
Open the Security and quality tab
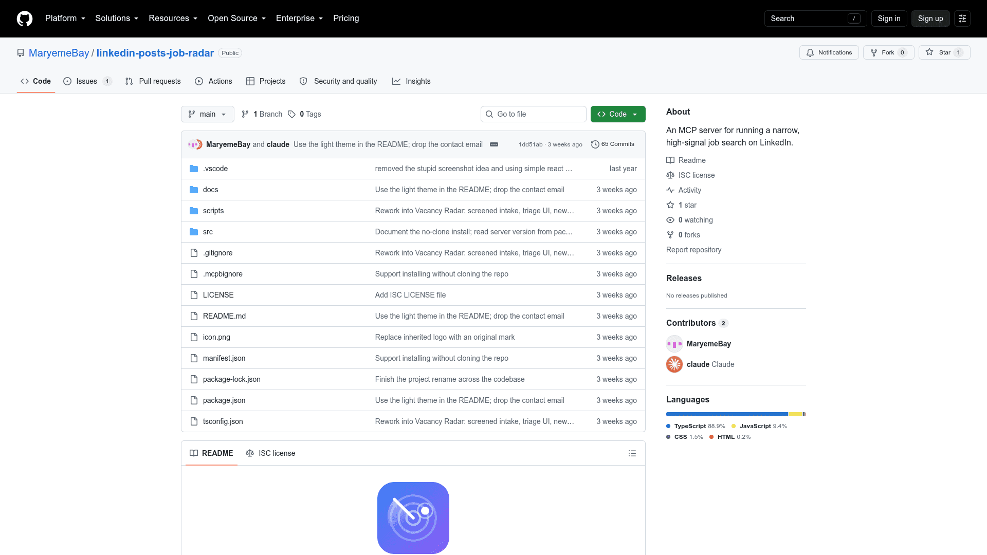point(338,81)
